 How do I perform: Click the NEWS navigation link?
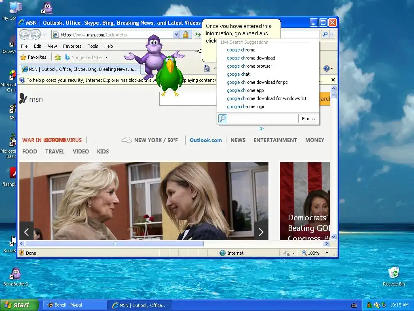[x=238, y=140]
